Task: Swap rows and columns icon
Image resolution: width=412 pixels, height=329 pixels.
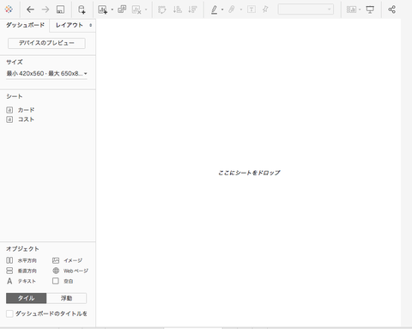Action: point(162,9)
